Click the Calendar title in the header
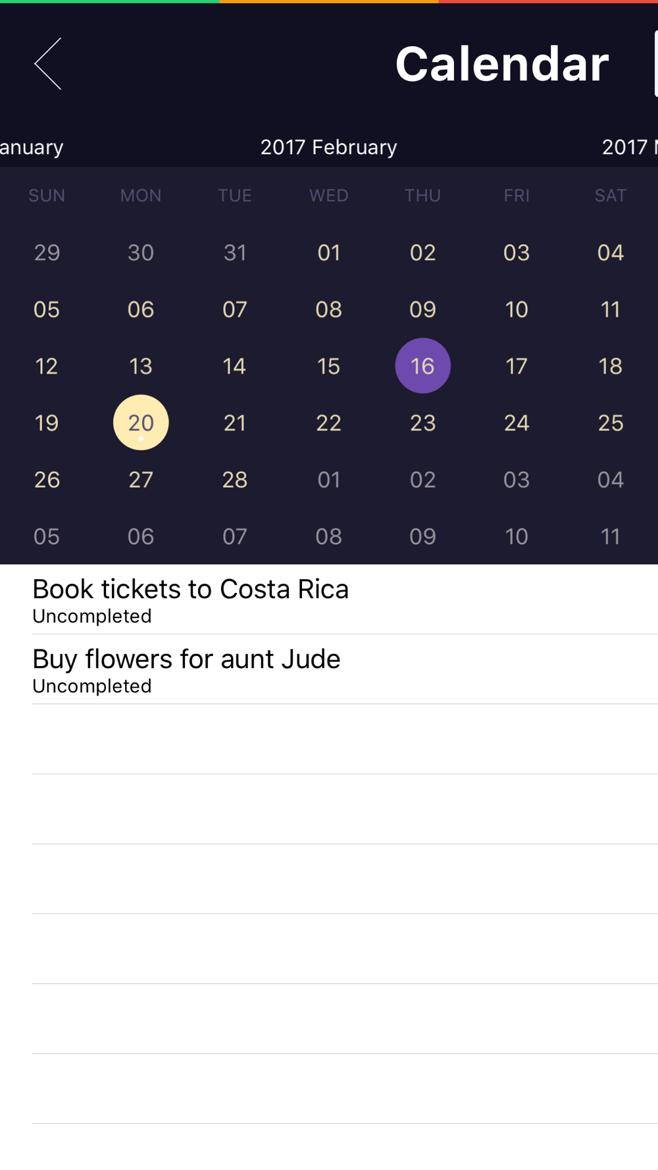The height and width of the screenshot is (1170, 658). tap(501, 64)
